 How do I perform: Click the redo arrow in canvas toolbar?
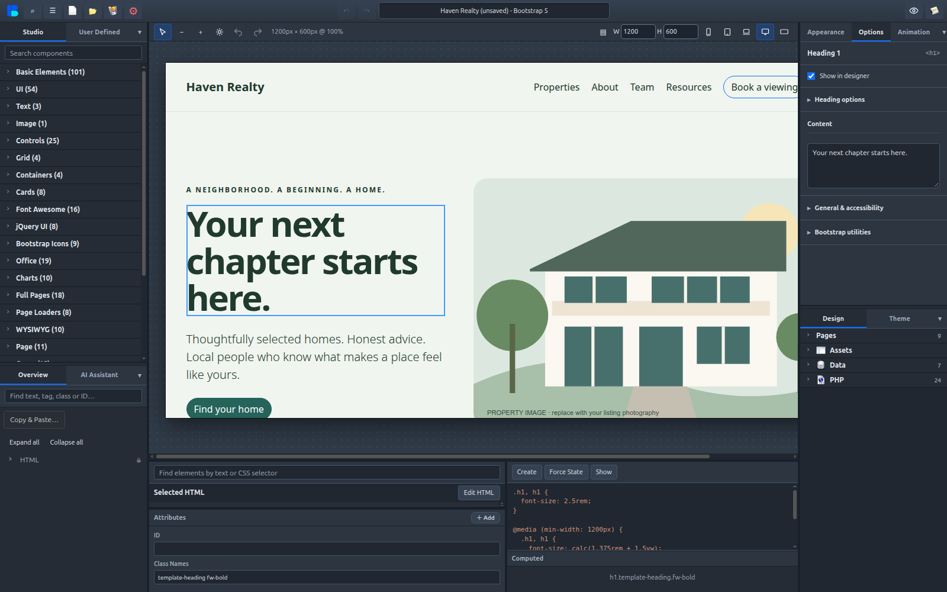pyautogui.click(x=257, y=32)
